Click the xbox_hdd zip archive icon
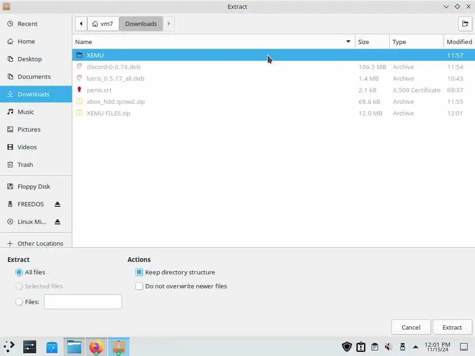The width and height of the screenshot is (475, 356). click(79, 102)
